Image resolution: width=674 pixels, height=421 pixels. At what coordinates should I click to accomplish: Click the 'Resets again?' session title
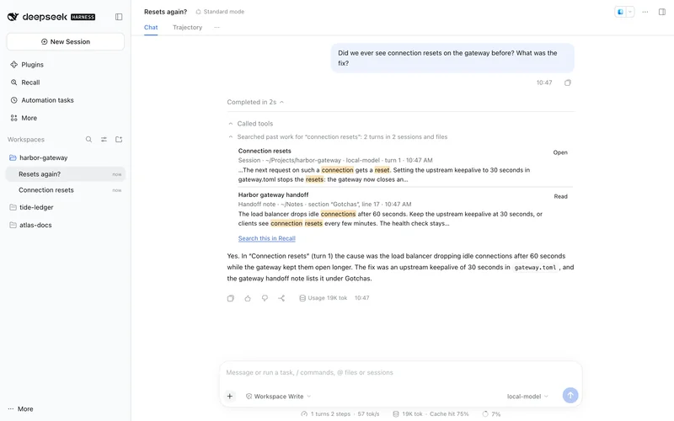[165, 12]
